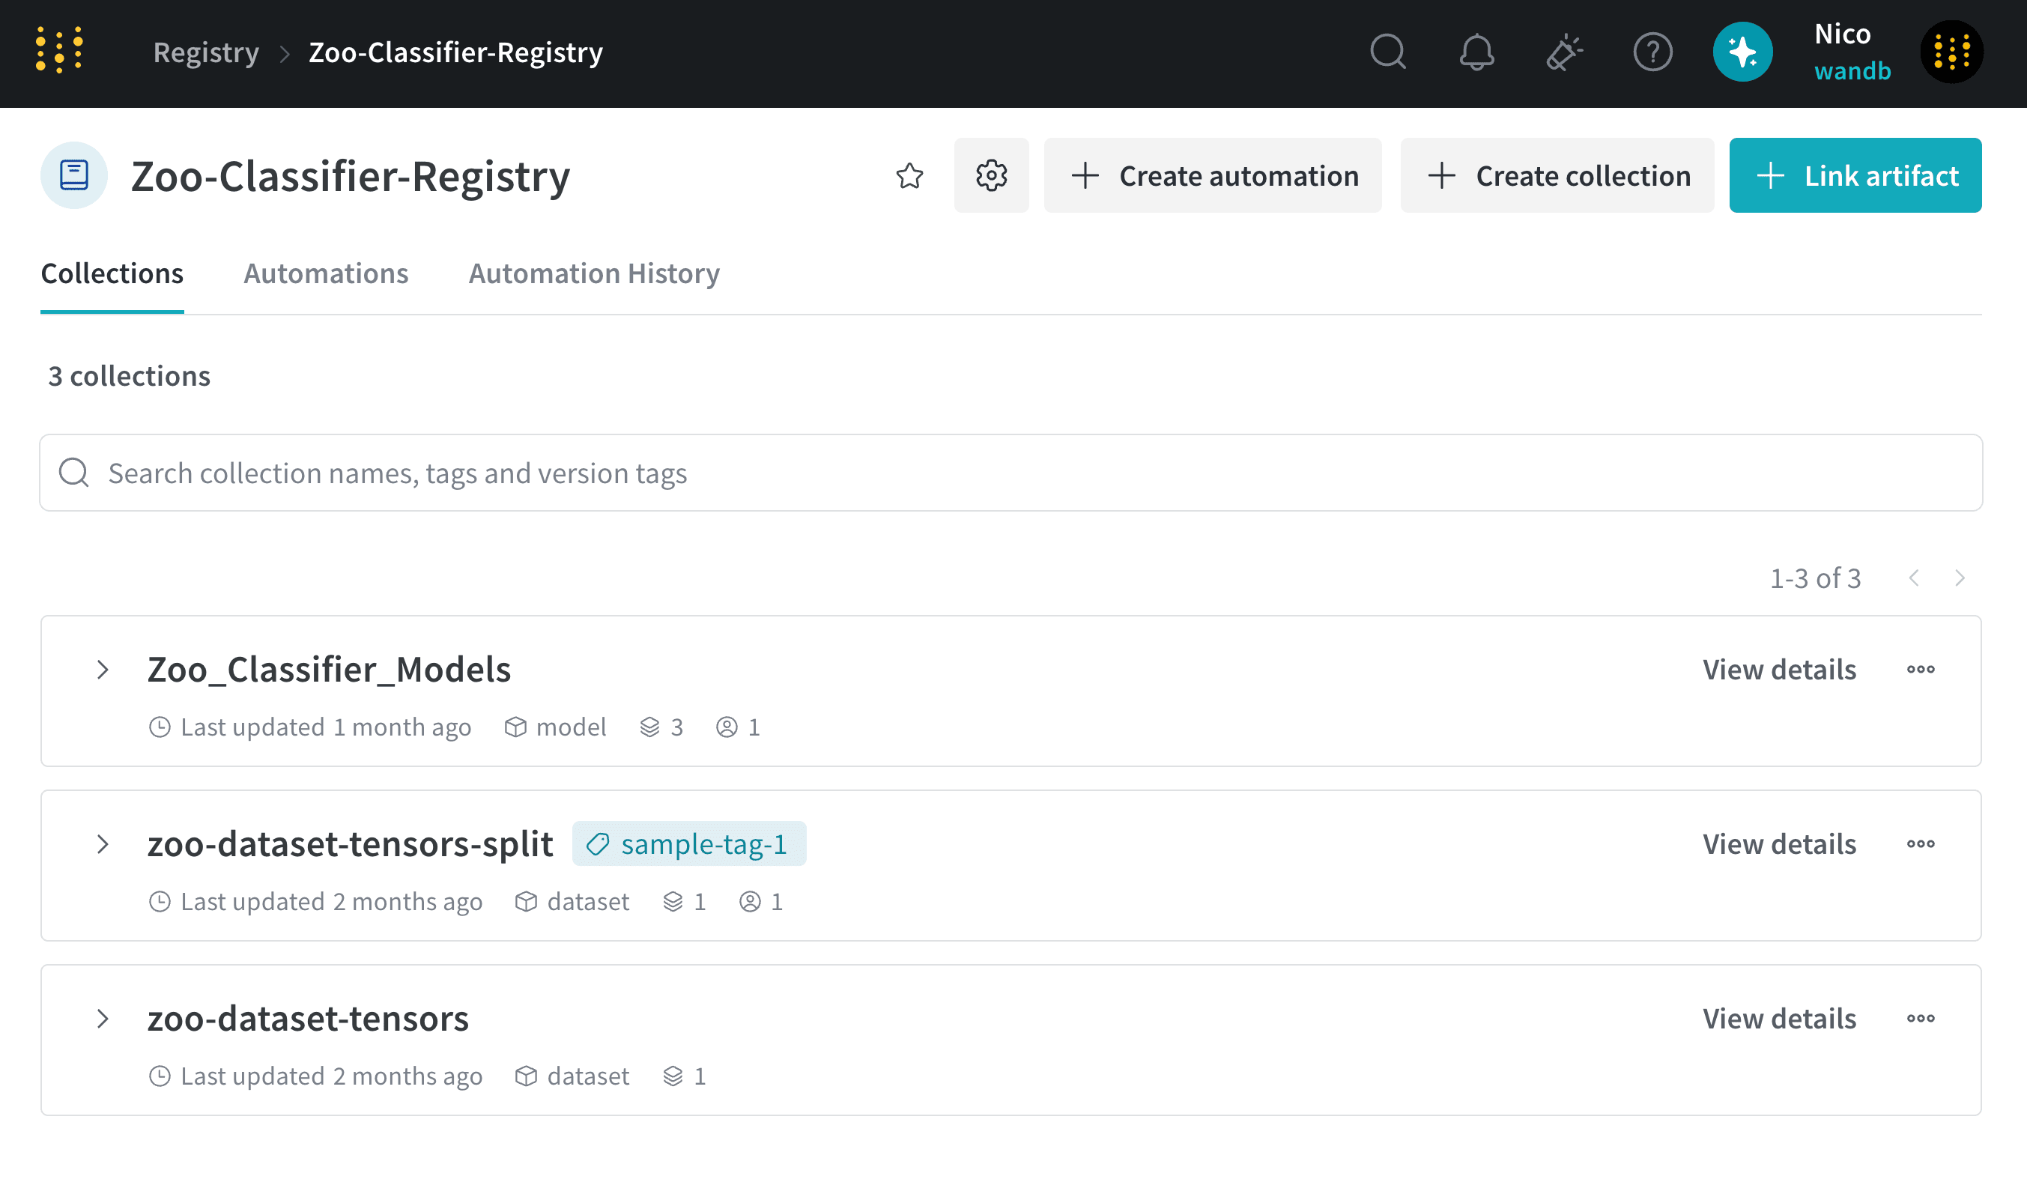The width and height of the screenshot is (2027, 1197).
Task: Click the clock icon in zoo-dataset-tensors-split row
Action: [x=160, y=902]
